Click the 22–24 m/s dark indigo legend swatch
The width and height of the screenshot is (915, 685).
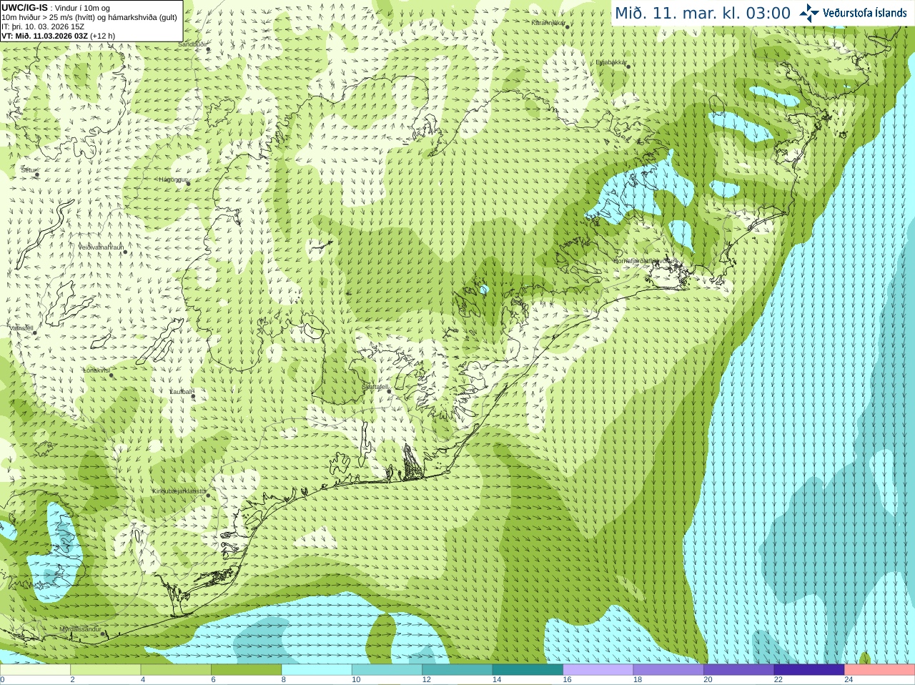(x=809, y=670)
